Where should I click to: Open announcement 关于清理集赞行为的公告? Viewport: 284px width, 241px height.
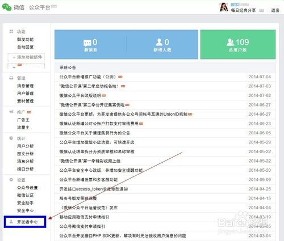[x=95, y=133]
